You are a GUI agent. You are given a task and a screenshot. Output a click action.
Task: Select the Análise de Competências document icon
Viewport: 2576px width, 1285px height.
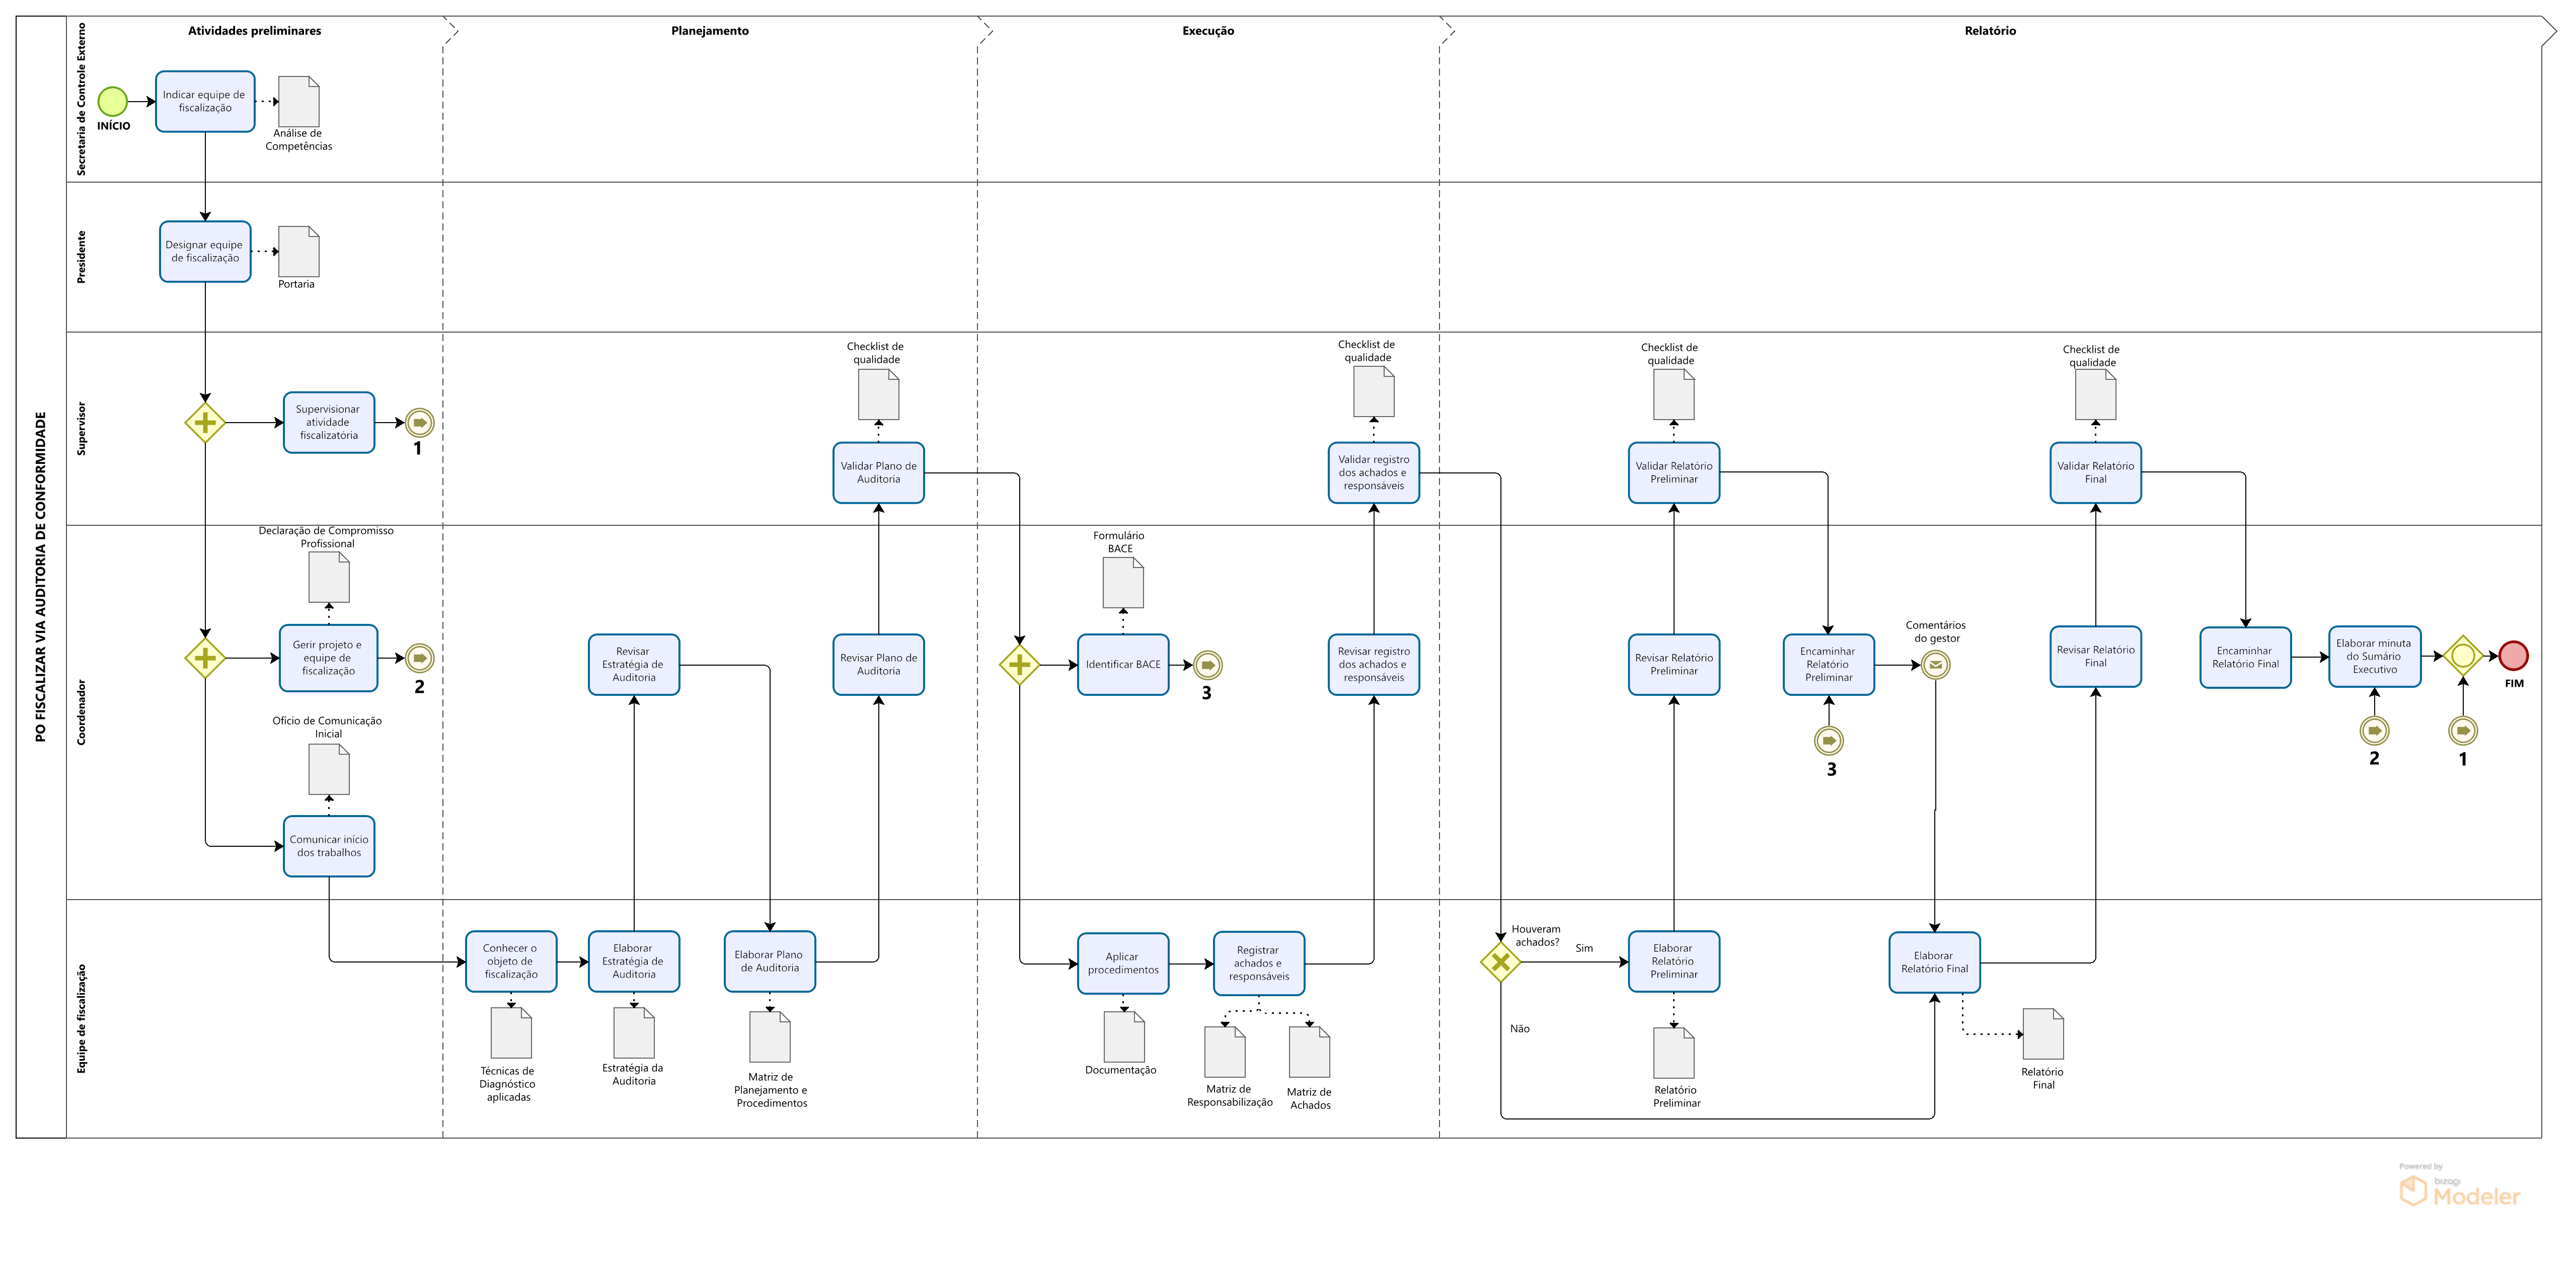299,102
